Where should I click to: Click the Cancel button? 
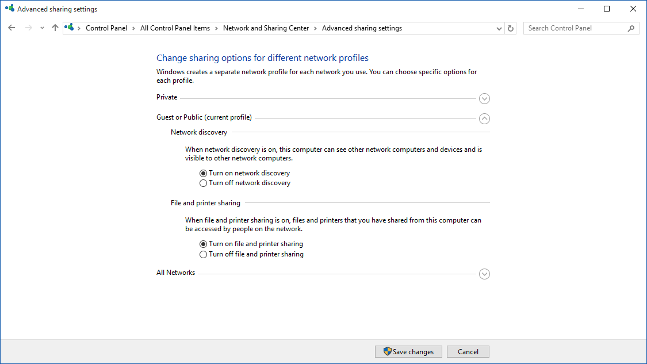pos(468,351)
